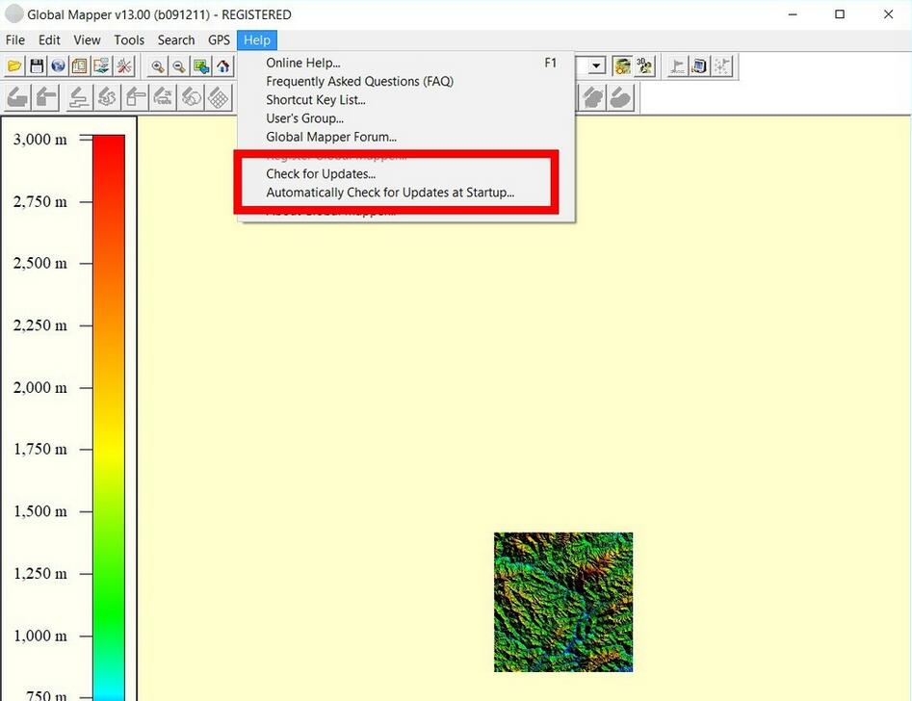
Task: Select the Zoom In magnifier tool
Action: [x=157, y=65]
